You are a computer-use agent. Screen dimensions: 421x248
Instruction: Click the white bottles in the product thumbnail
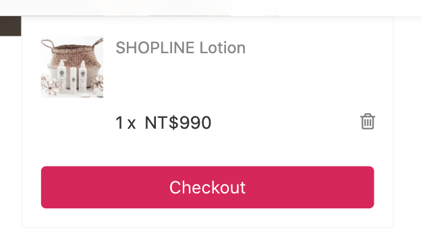point(72,77)
